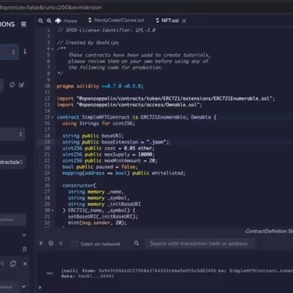
Task: Copy the deployed contract address
Action: (13, 264)
